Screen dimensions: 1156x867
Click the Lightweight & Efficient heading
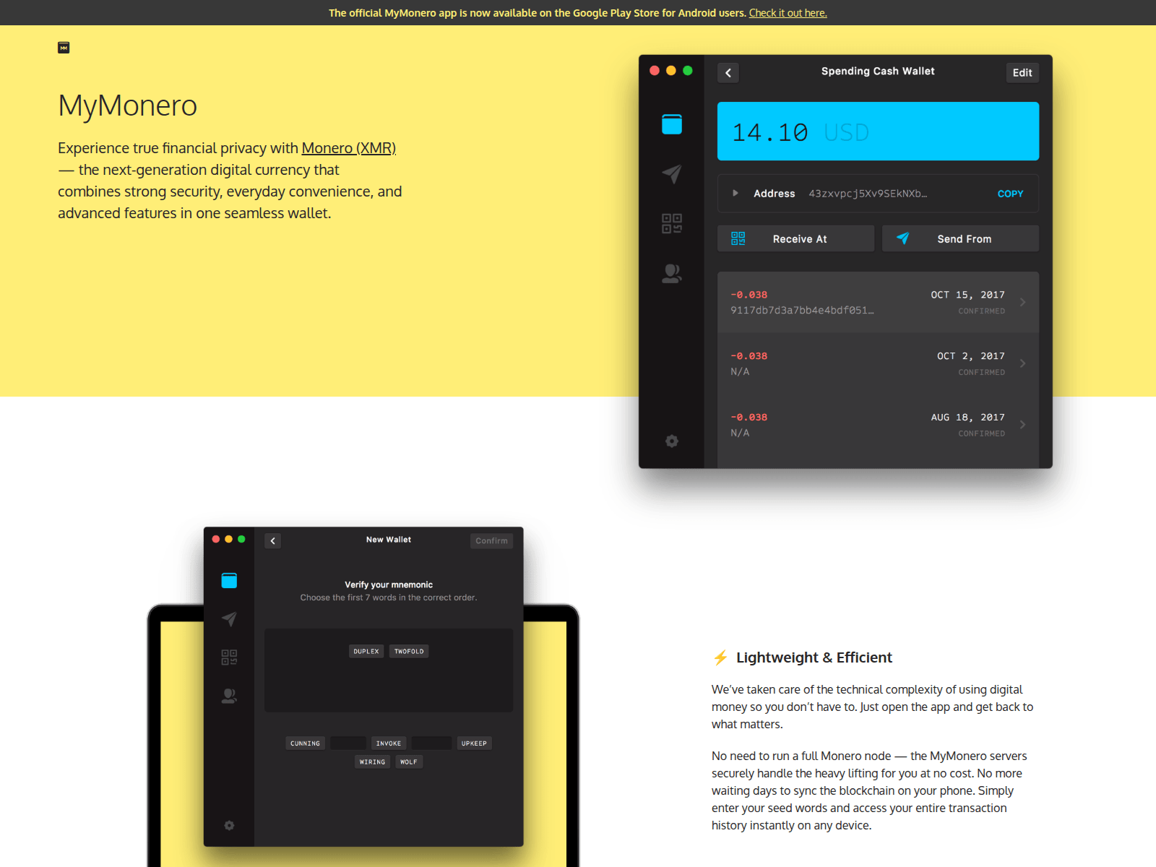pos(814,657)
